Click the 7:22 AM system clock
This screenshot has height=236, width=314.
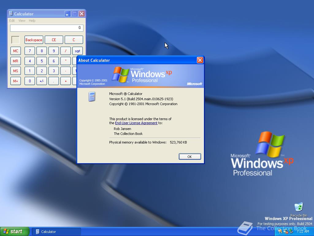coord(303,231)
